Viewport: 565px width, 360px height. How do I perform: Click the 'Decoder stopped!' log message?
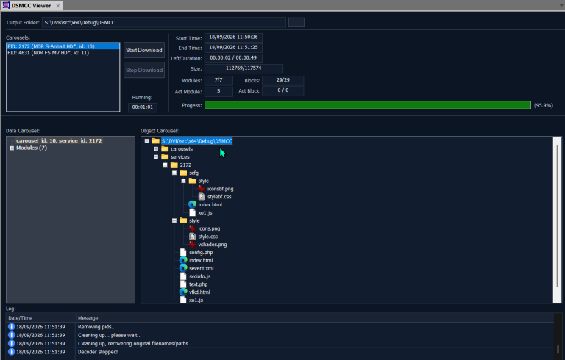(98, 352)
